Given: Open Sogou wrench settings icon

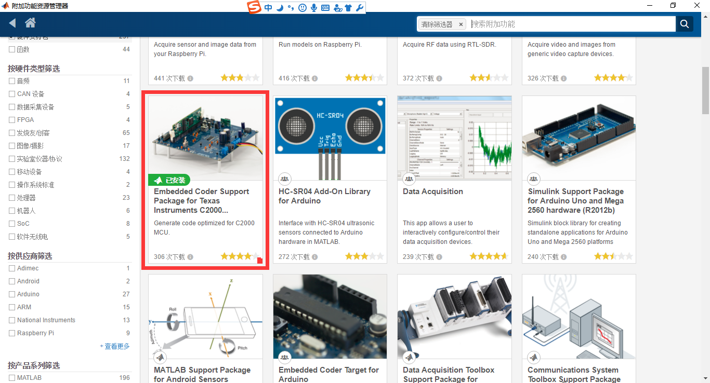Looking at the screenshot, I should click(359, 8).
